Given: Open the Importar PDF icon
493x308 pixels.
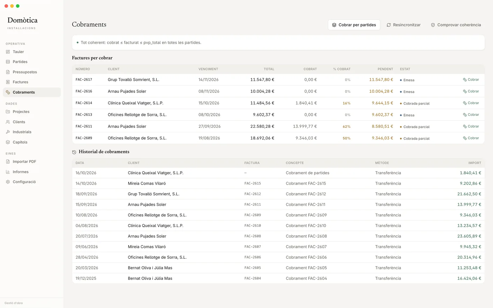Looking at the screenshot, I should click(x=8, y=162).
